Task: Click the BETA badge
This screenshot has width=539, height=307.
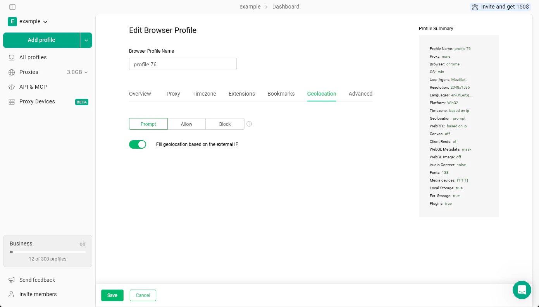Action: click(x=82, y=102)
